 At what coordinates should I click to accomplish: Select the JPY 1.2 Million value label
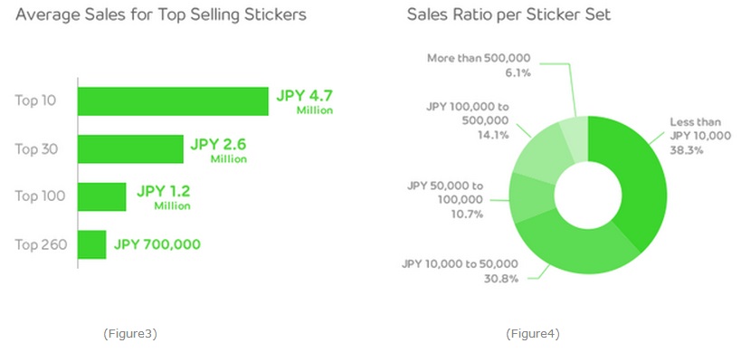(x=164, y=197)
